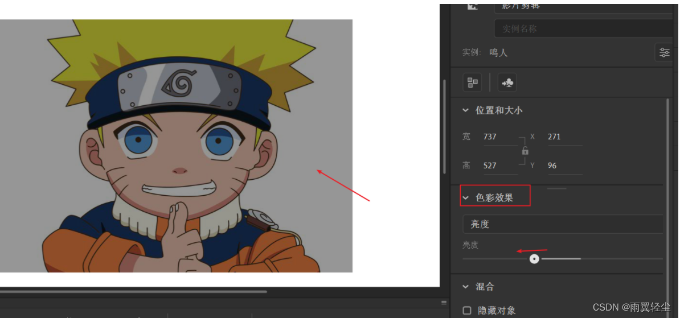
Task: Collapse the 混合 section
Action: [x=465, y=287]
